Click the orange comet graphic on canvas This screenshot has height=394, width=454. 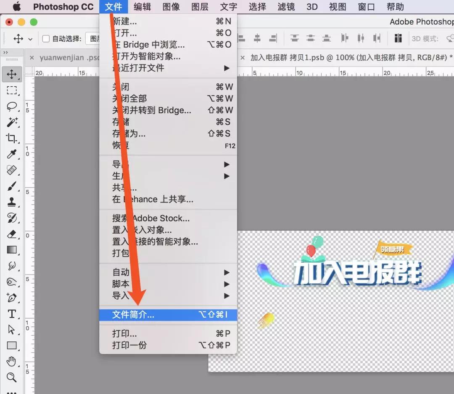pyautogui.click(x=266, y=320)
